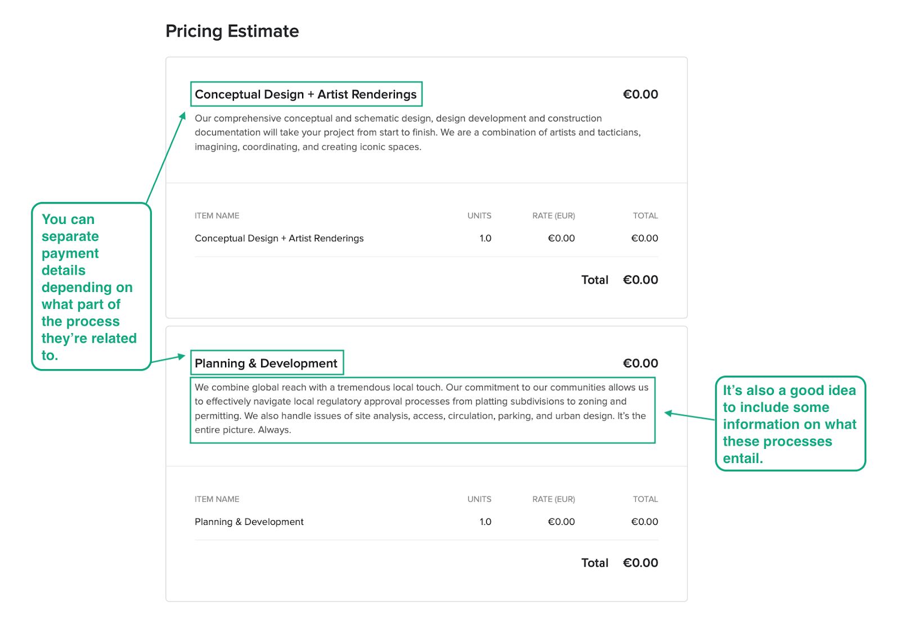Click the RATE (EUR) header in the Conceptual Design table

click(553, 216)
